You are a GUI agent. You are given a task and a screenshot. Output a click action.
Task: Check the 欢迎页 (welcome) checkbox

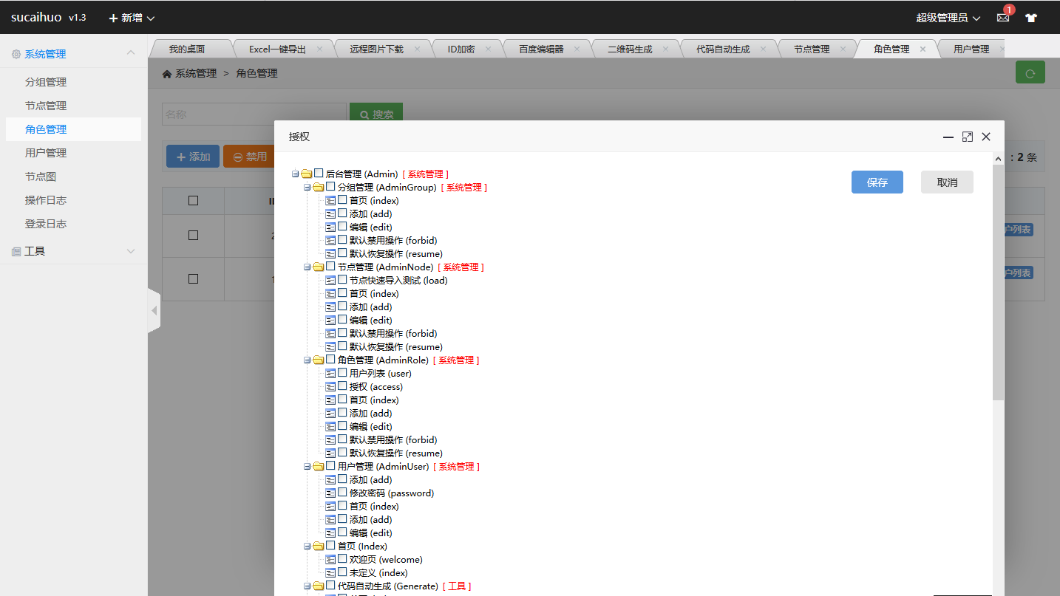click(x=342, y=558)
